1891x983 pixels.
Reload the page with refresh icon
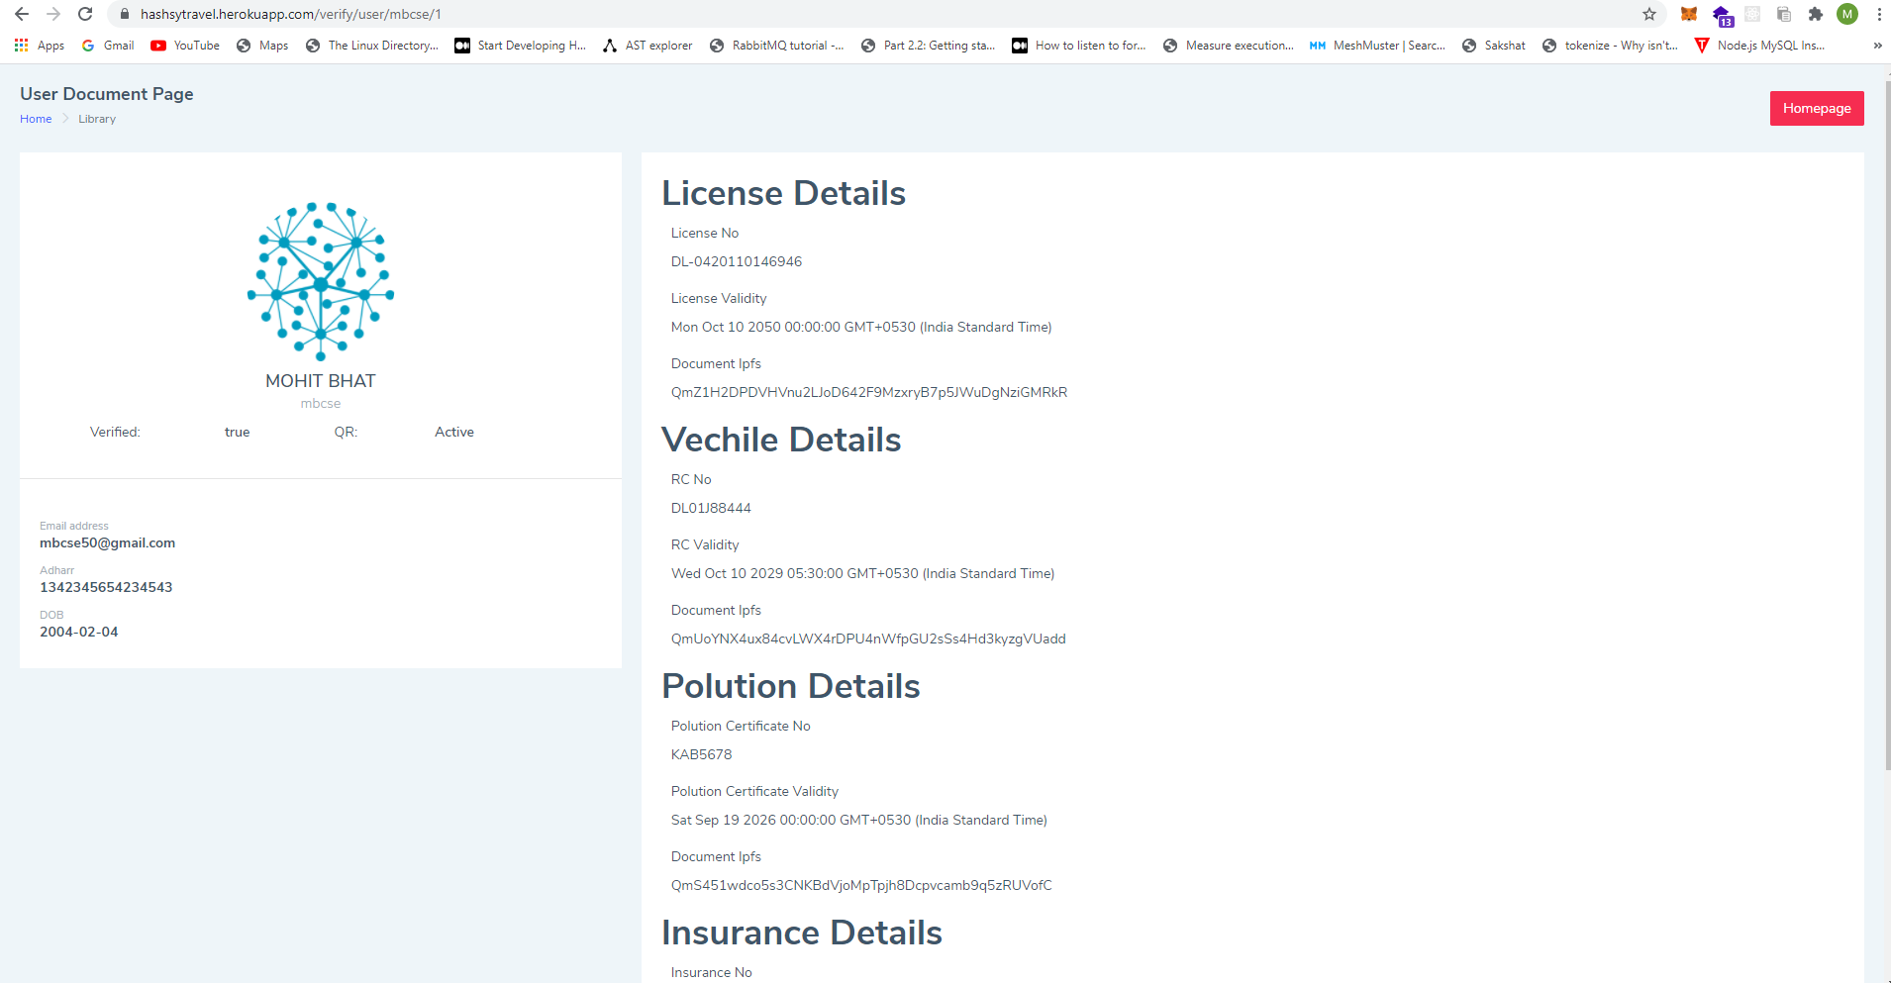pyautogui.click(x=85, y=14)
